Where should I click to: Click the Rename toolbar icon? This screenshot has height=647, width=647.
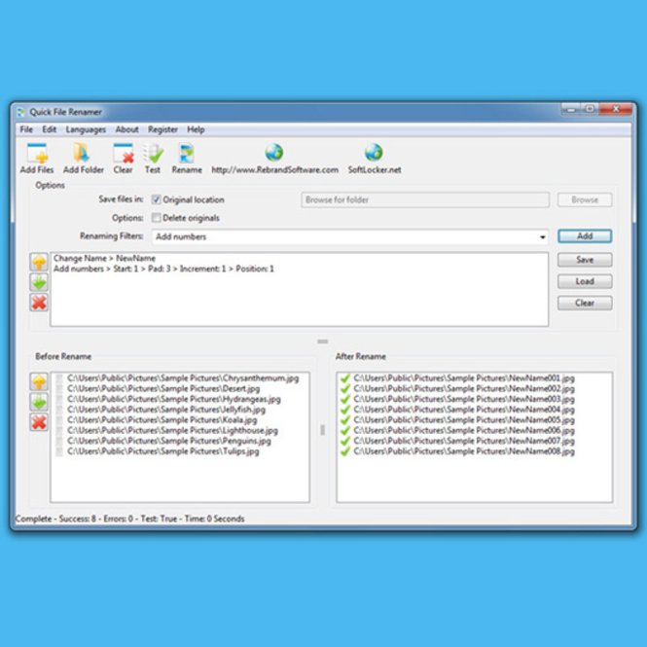click(187, 158)
